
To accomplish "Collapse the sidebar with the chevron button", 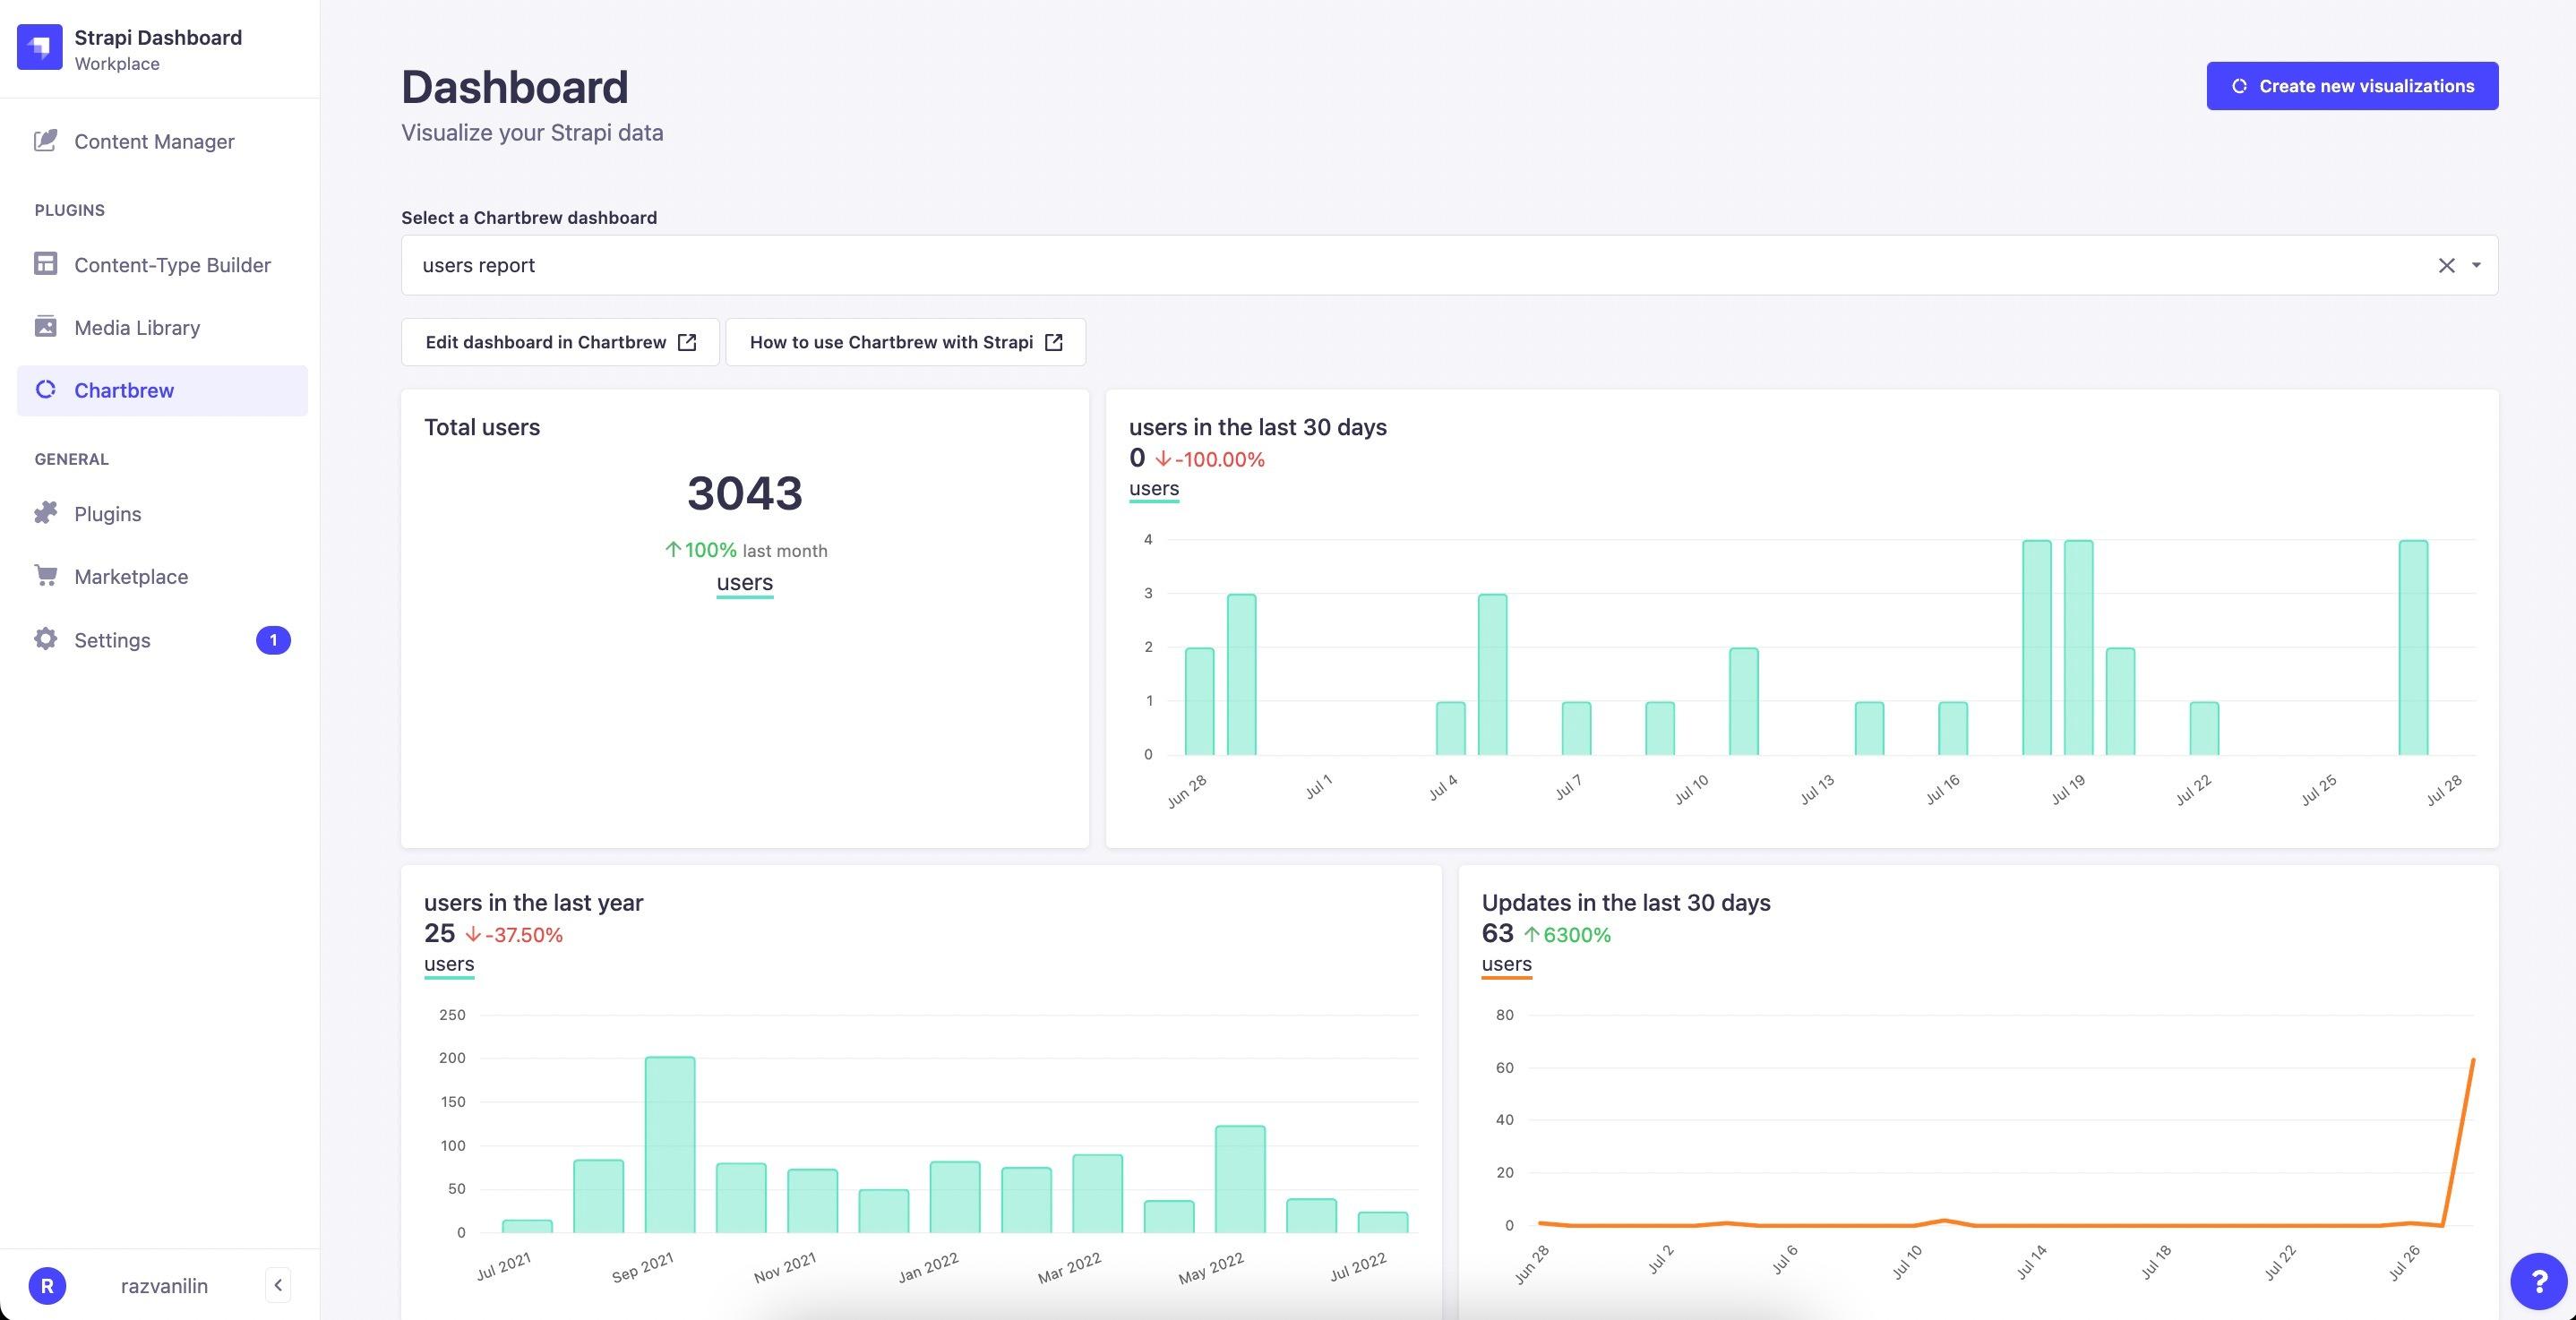I will pyautogui.click(x=278, y=1285).
